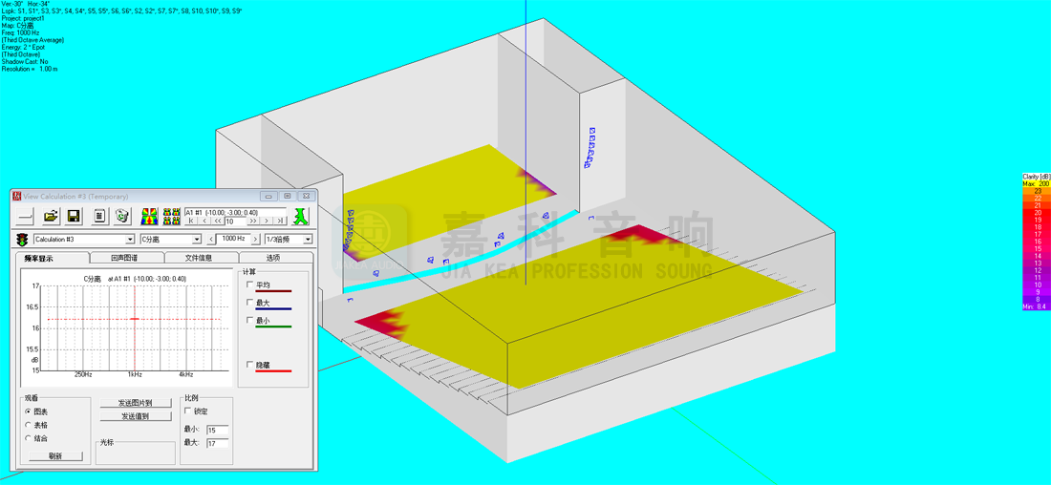1051x485 pixels.
Task: Click the traffic light icon
Action: pyautogui.click(x=22, y=240)
